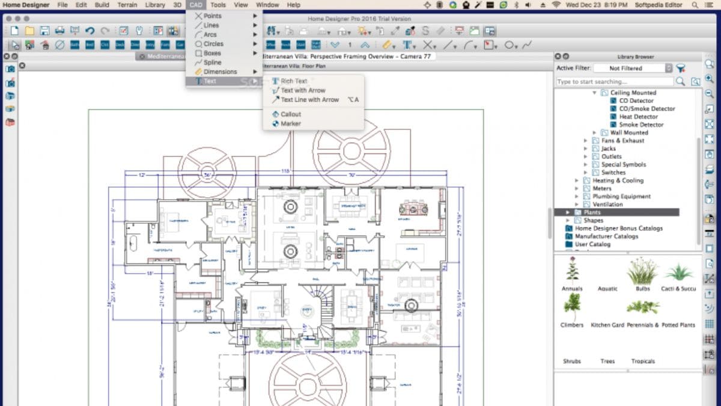Click the Bath room type tool

[x=75, y=45]
